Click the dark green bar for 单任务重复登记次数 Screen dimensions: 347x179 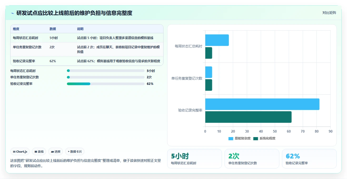[x=209, y=85]
